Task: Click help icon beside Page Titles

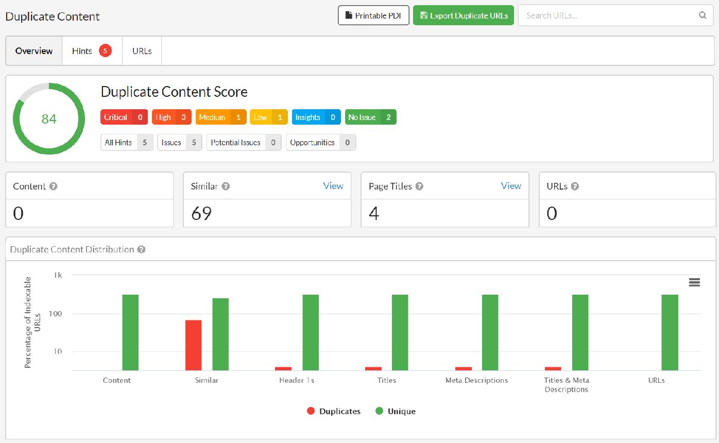Action: point(419,186)
